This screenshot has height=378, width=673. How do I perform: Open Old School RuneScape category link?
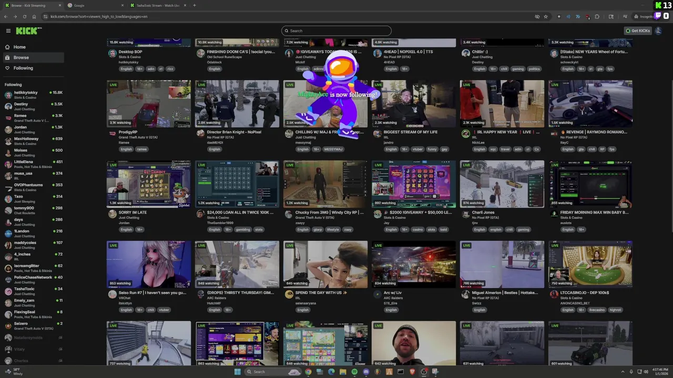click(225, 57)
